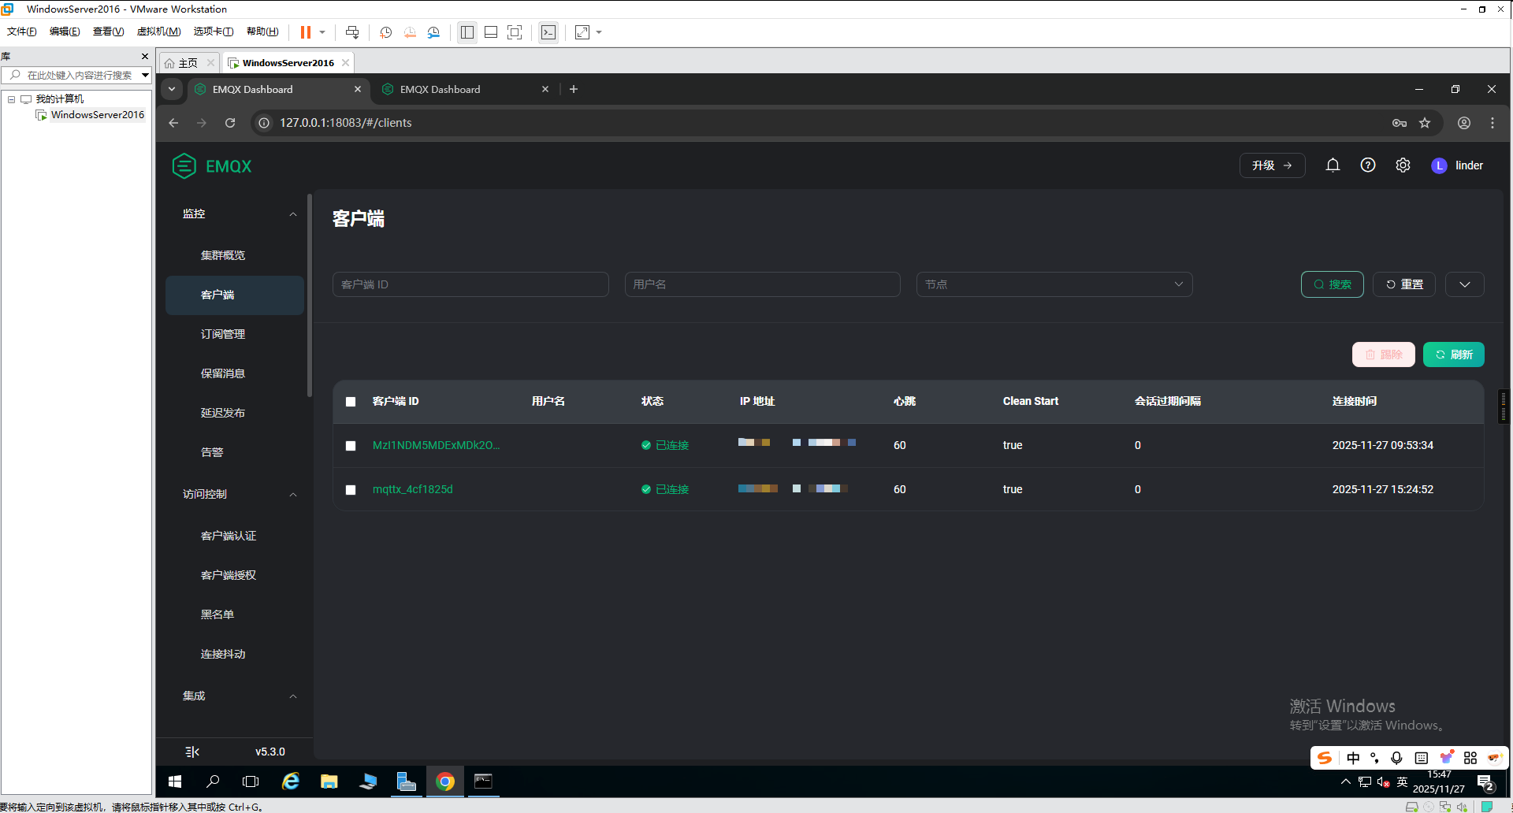Launch Internet Explorer from taskbar
1513x813 pixels.
(x=291, y=781)
